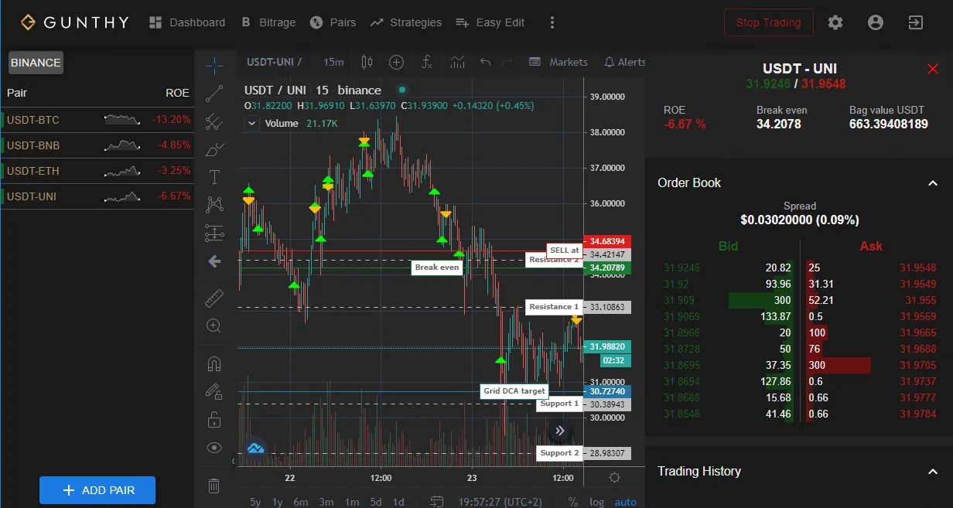
Task: Select the zoom-in tool
Action: point(214,326)
